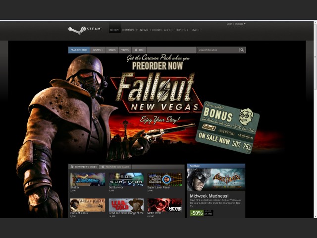The width and height of the screenshot is (317, 238).
Task: Select the Featured Mac Games tab
Action: pos(115,167)
